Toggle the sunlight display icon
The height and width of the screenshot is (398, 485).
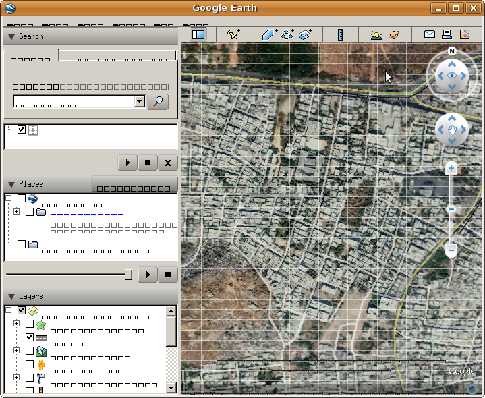376,35
